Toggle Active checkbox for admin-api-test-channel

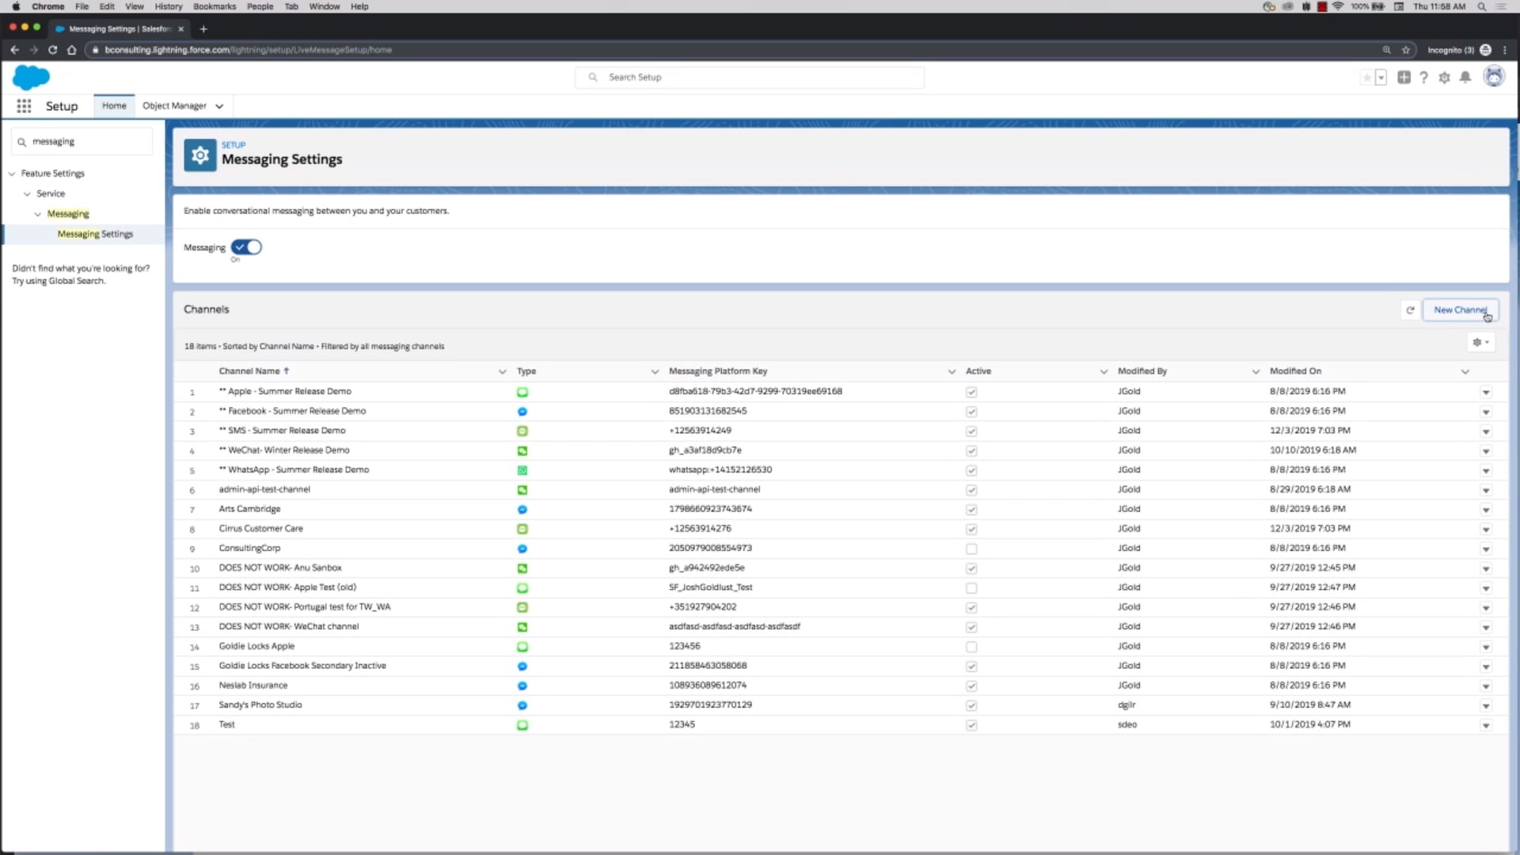pos(971,490)
